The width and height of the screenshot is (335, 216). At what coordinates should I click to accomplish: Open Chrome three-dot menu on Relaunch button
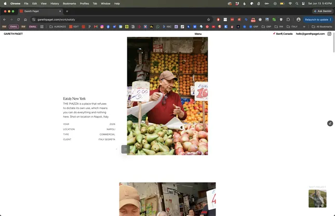pyautogui.click(x=330, y=19)
